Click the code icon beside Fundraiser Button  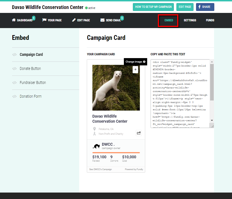tap(15, 83)
